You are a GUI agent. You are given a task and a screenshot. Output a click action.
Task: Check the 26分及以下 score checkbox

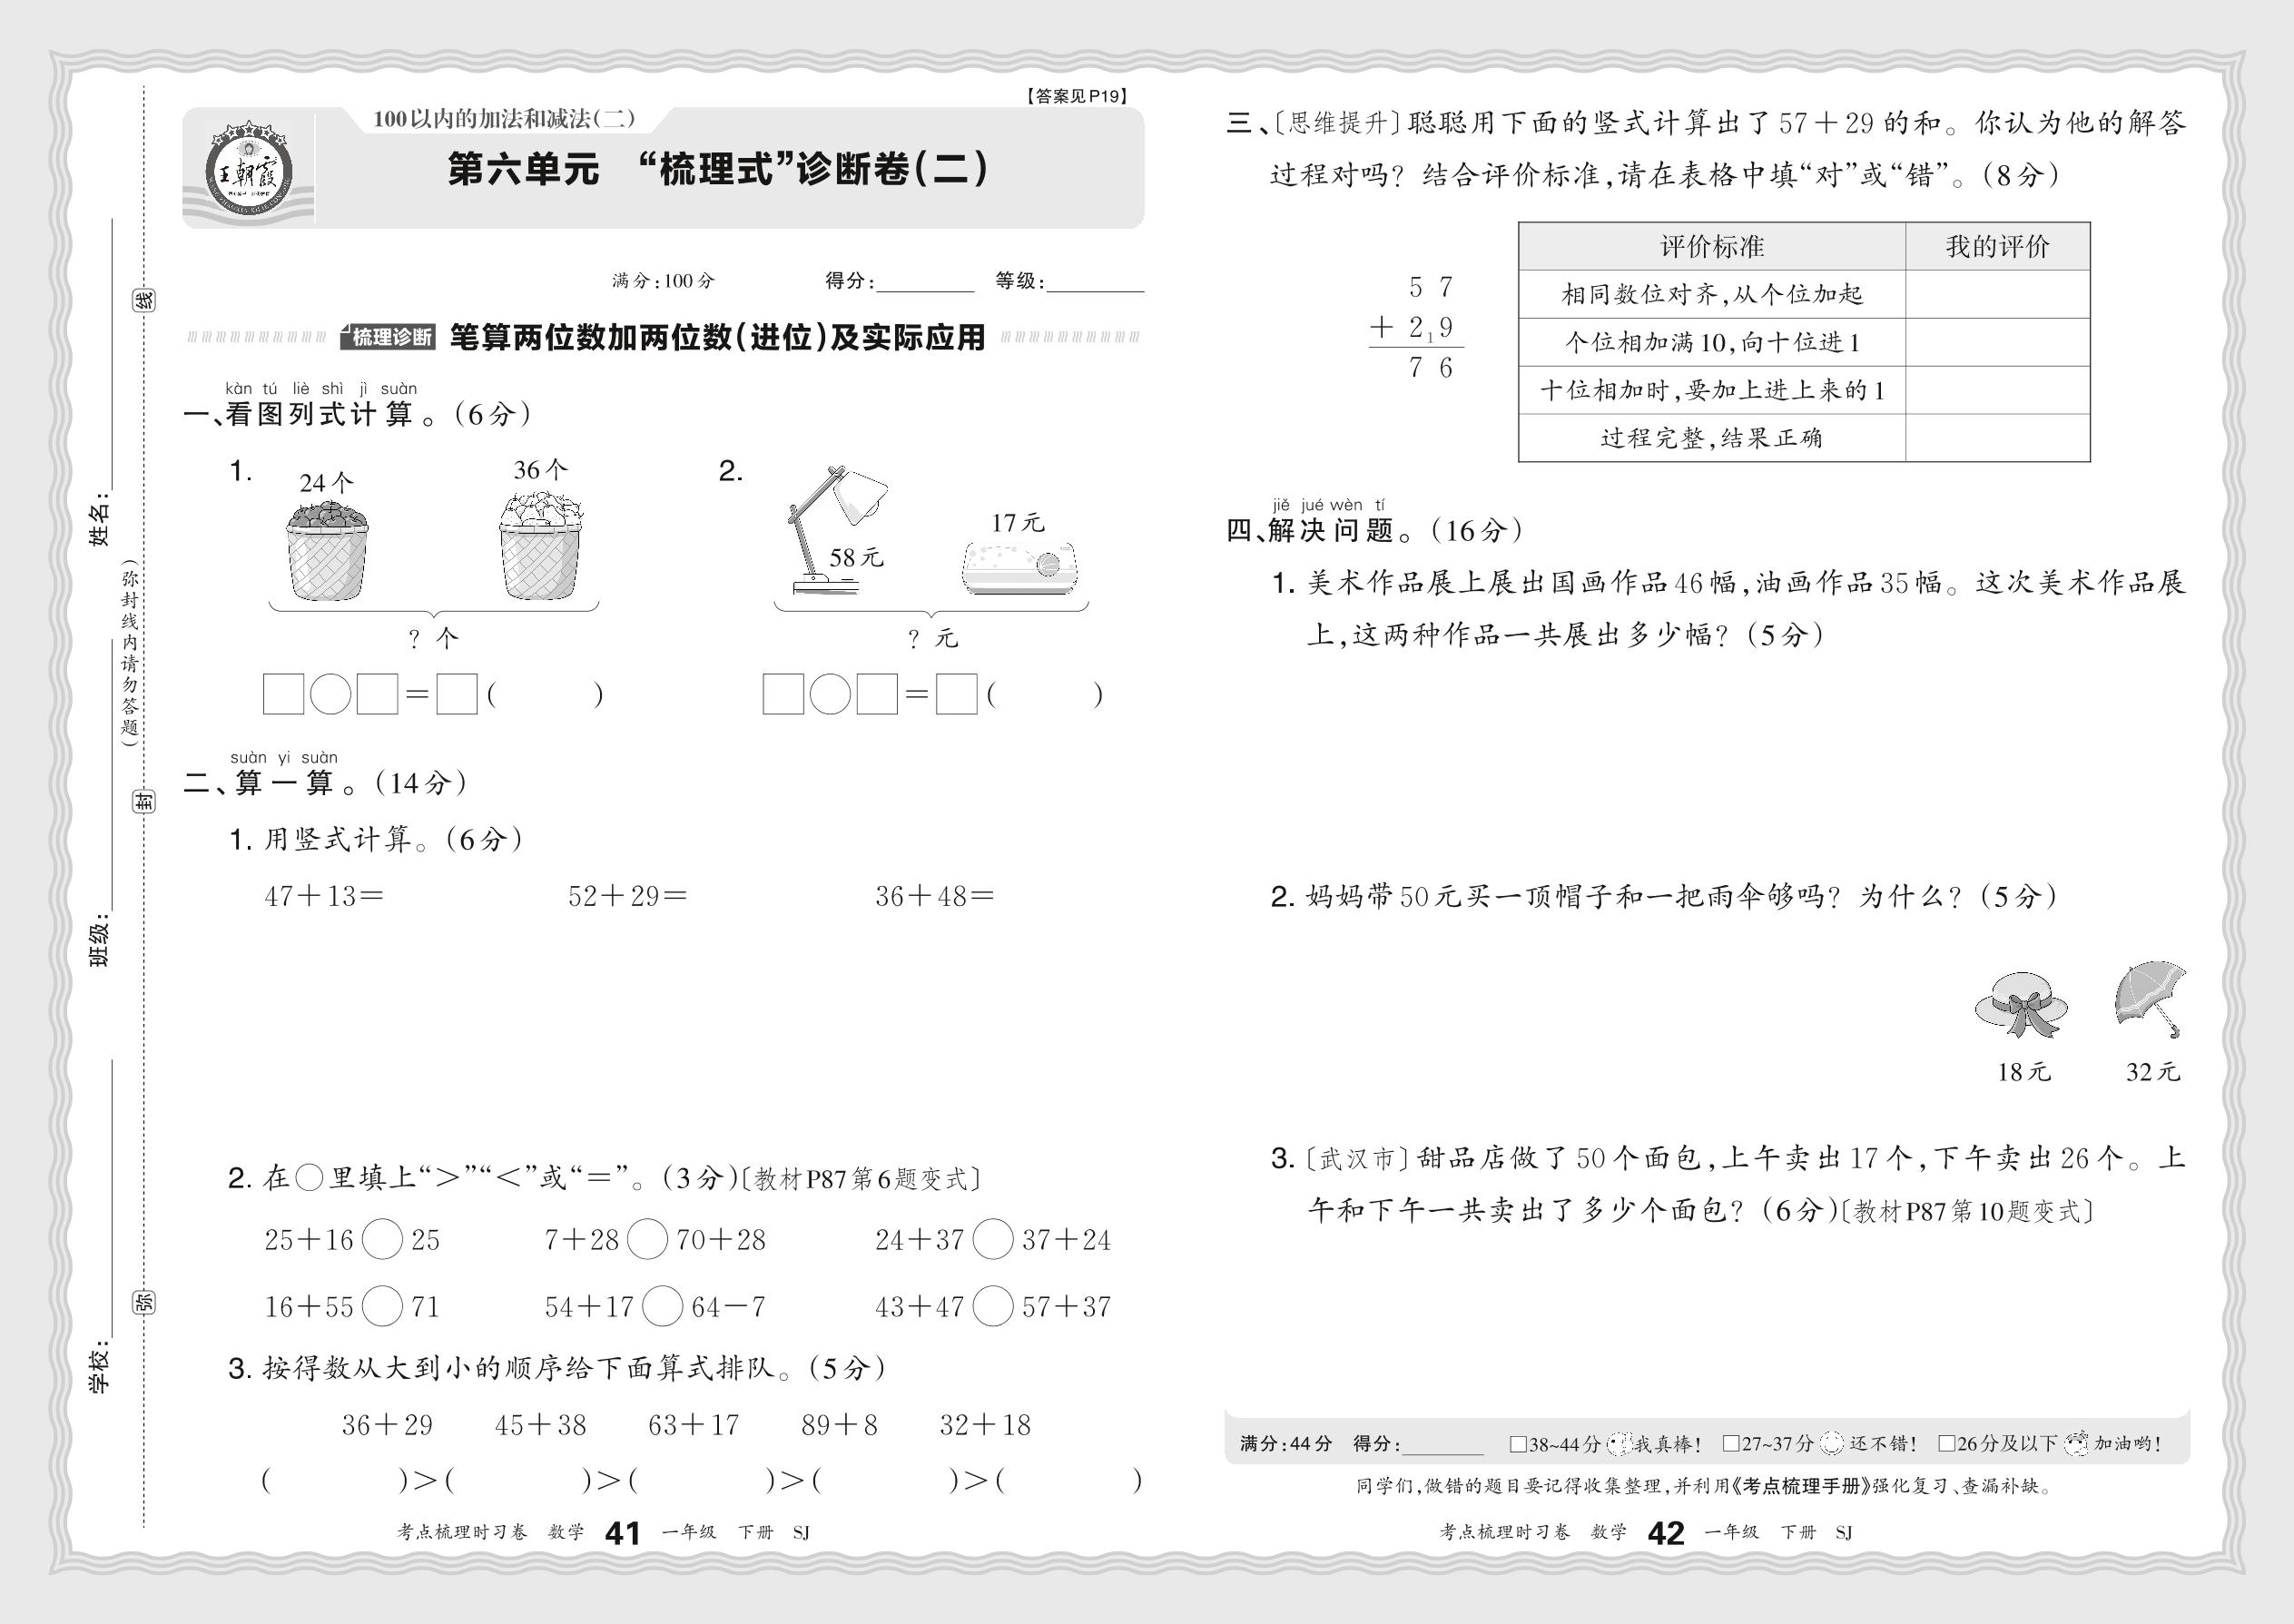tap(1946, 1444)
